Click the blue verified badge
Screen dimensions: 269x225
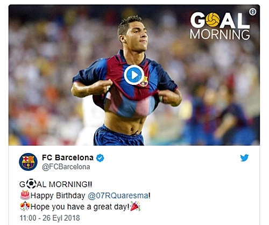(100, 158)
